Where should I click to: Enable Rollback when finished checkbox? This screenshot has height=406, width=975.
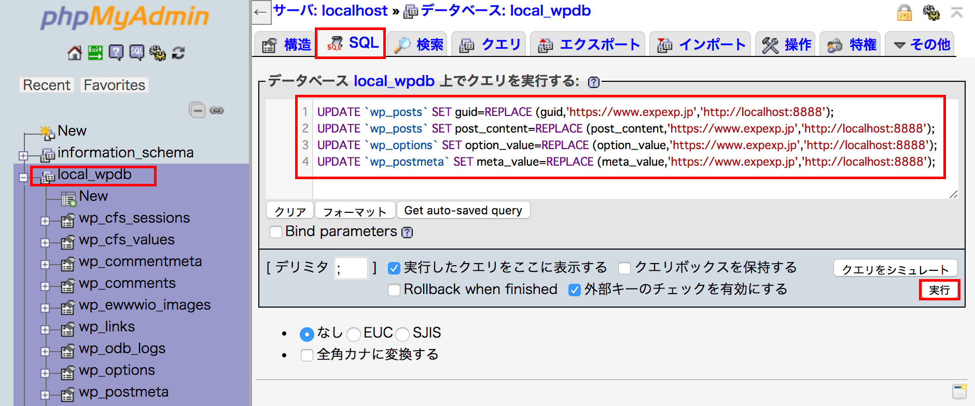coord(394,289)
